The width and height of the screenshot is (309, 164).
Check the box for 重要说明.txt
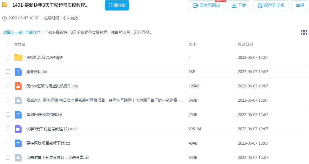coord(8,72)
